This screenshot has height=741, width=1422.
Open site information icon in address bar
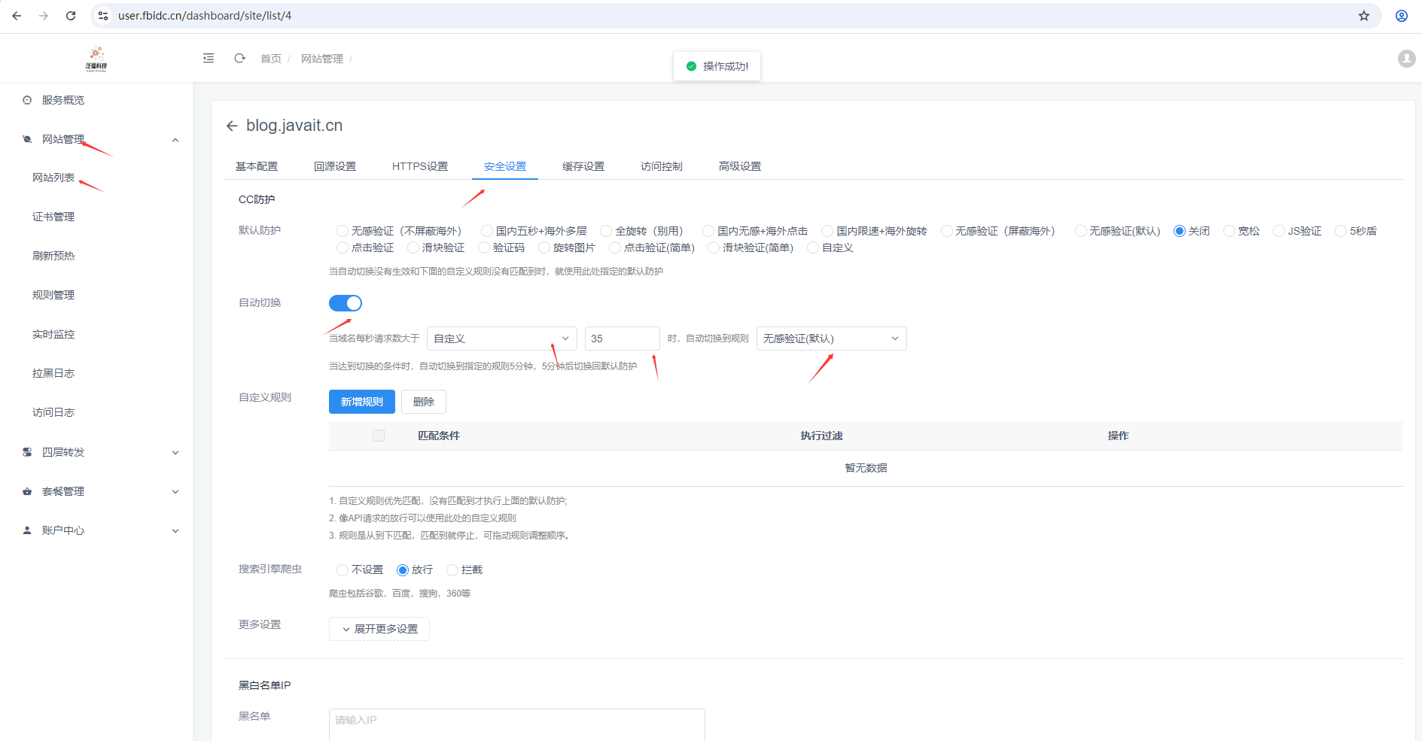coord(104,16)
